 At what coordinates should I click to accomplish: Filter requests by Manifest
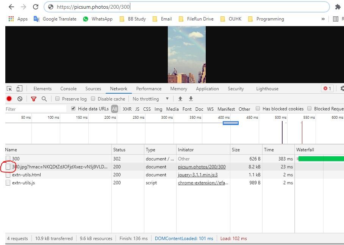[226, 109]
